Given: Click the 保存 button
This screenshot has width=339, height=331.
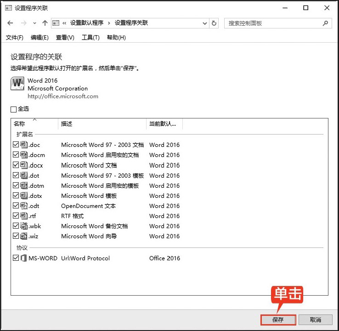Looking at the screenshot, I should [278, 320].
